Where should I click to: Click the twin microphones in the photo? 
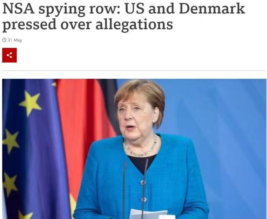(134, 187)
